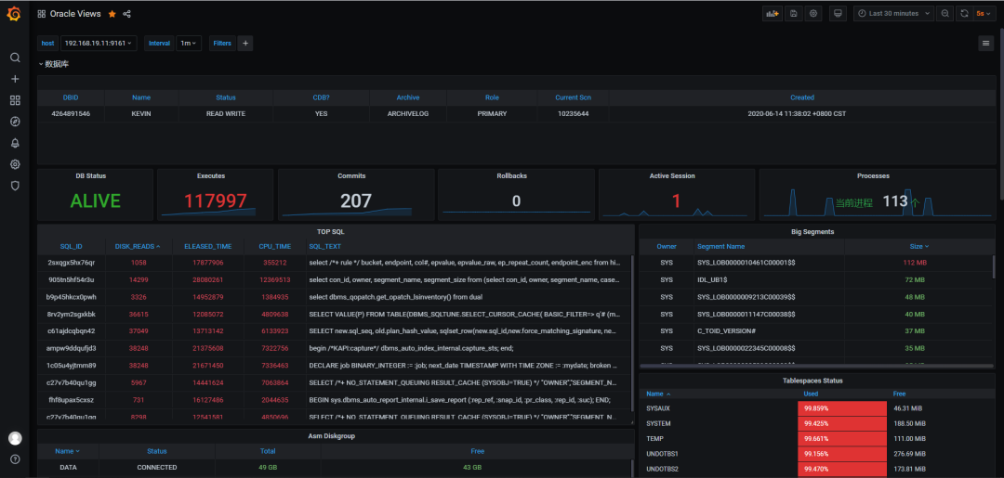The image size is (1004, 478).
Task: Click the ELEASED_TIME column header
Action: [207, 246]
